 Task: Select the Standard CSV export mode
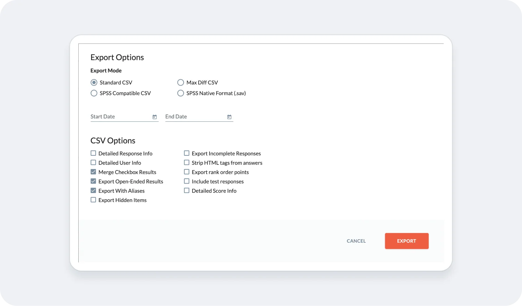(94, 82)
